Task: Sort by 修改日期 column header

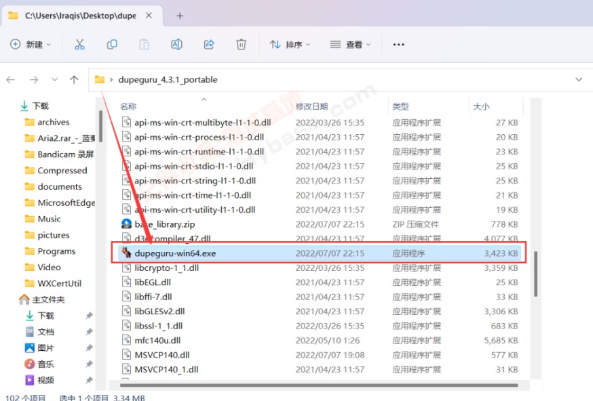Action: point(311,106)
